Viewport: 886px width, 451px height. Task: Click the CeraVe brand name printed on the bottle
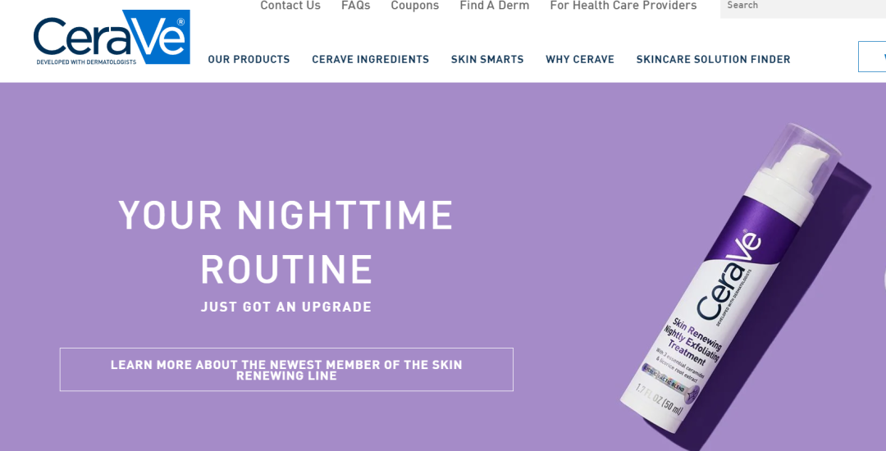pos(728,276)
